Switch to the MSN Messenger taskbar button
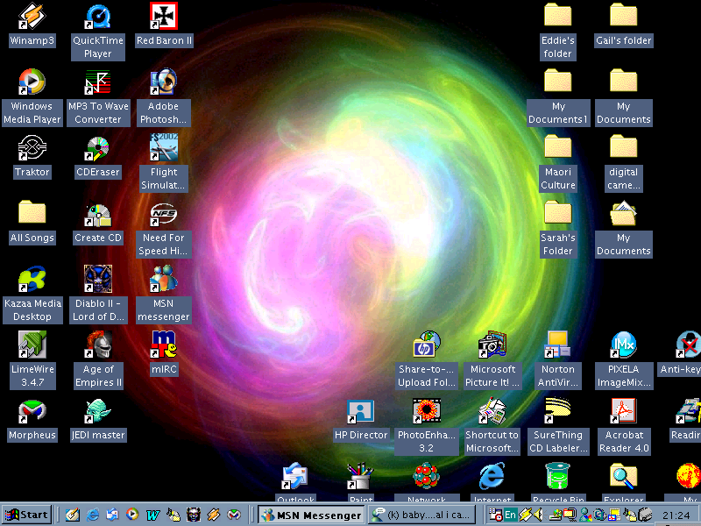This screenshot has height=526, width=701. pyautogui.click(x=311, y=515)
